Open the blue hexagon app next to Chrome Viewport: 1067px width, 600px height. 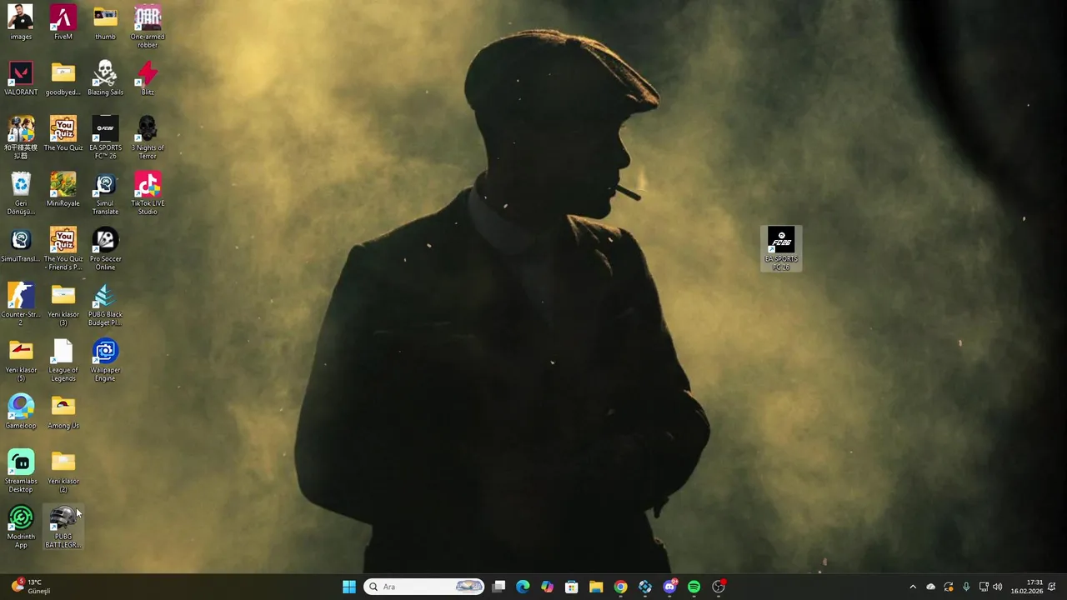(645, 587)
